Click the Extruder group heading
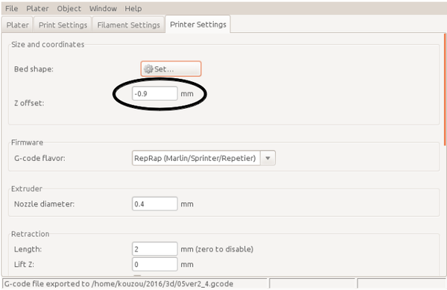447x290 pixels. (x=27, y=189)
